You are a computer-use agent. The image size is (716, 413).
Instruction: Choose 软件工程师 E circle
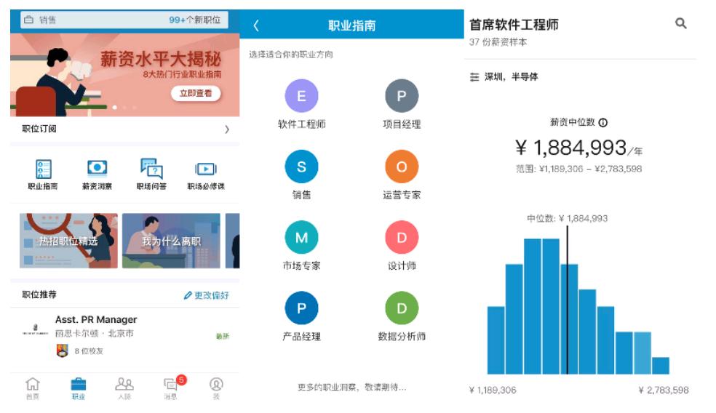[301, 96]
